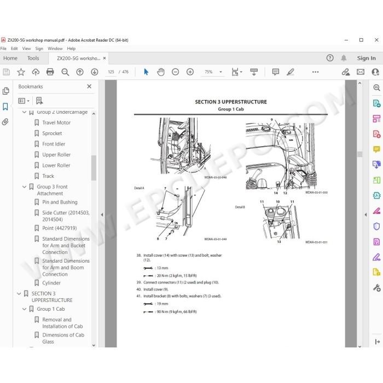Collapse Group 3 Front Attachment
The image size is (383, 383).
pyautogui.click(x=24, y=187)
